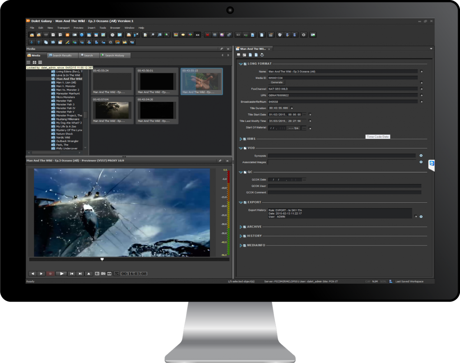Image resolution: width=460 pixels, height=363 pixels.
Task: Click the eject button in previewer controls
Action: [89, 274]
